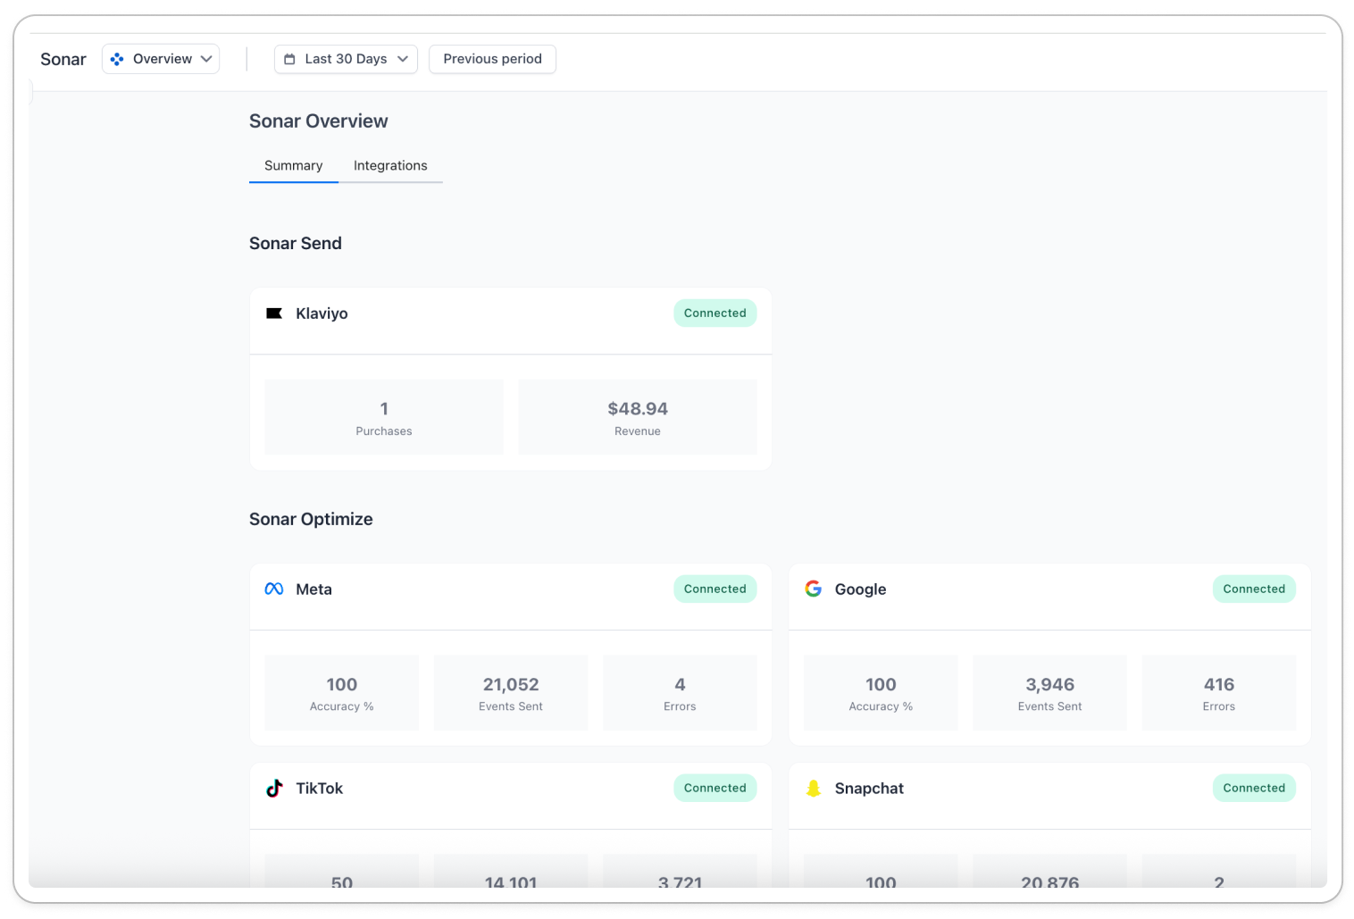
Task: Click the TikTok Connected badge
Action: tap(715, 789)
